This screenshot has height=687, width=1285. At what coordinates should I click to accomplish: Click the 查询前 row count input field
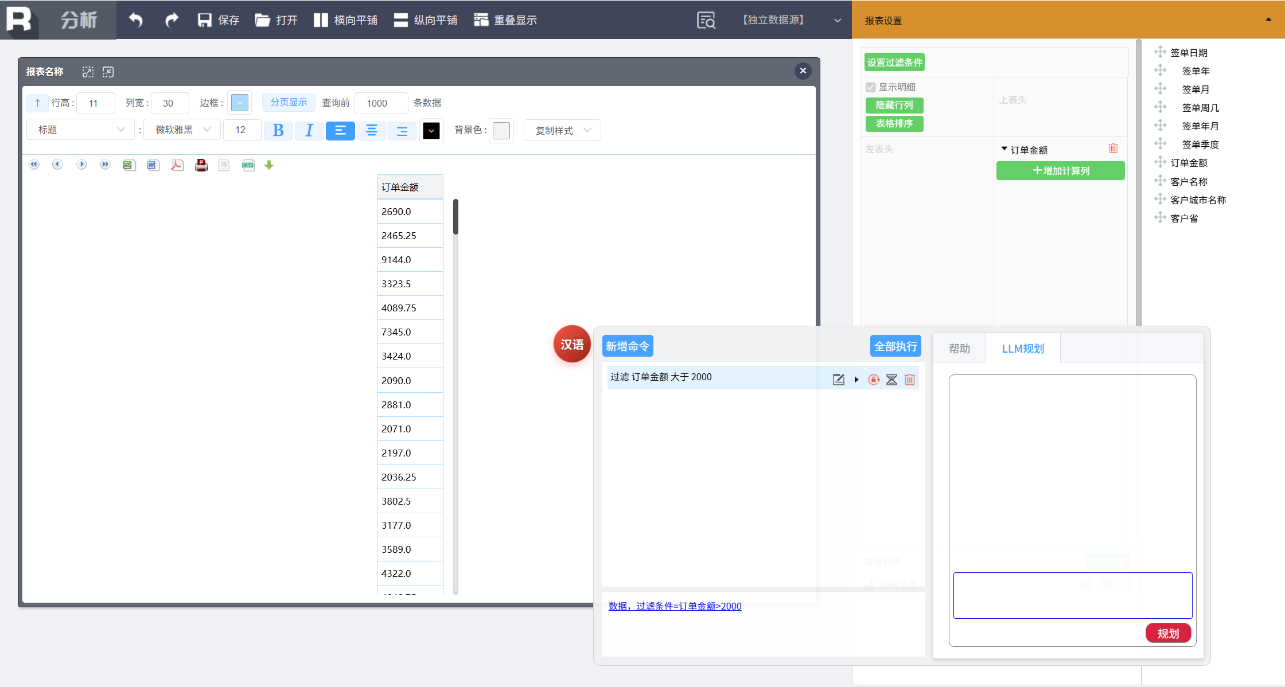tap(381, 103)
